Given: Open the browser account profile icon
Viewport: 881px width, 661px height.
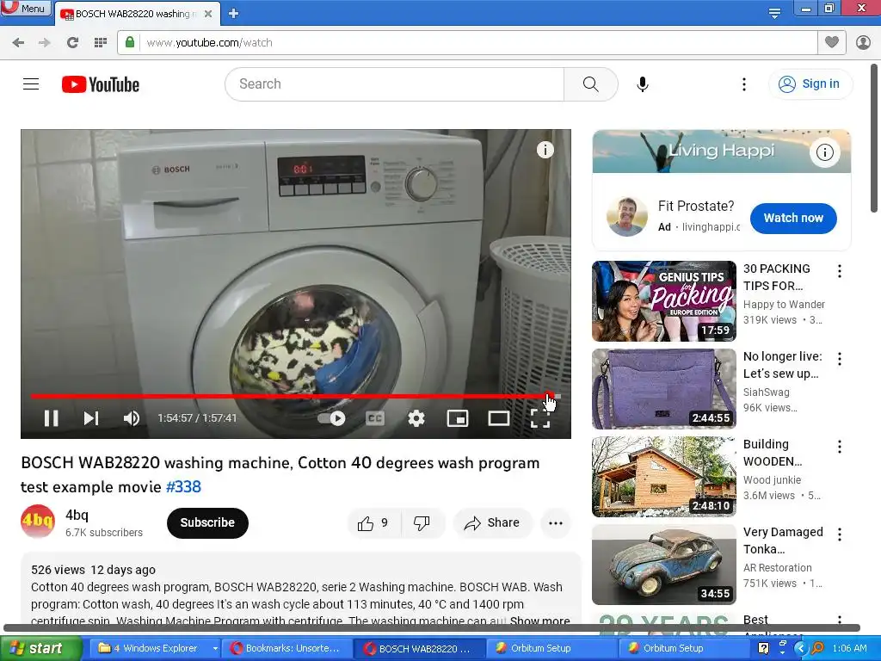Looking at the screenshot, I should [863, 42].
